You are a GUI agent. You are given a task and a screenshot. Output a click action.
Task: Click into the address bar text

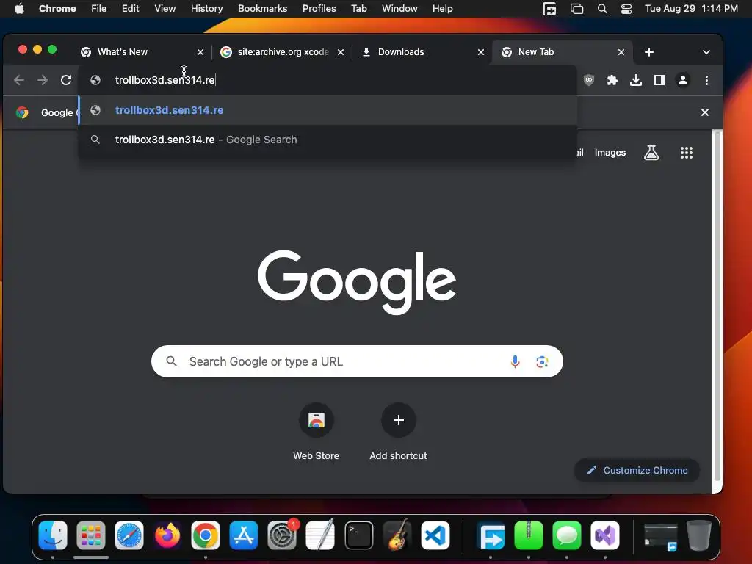point(165,80)
